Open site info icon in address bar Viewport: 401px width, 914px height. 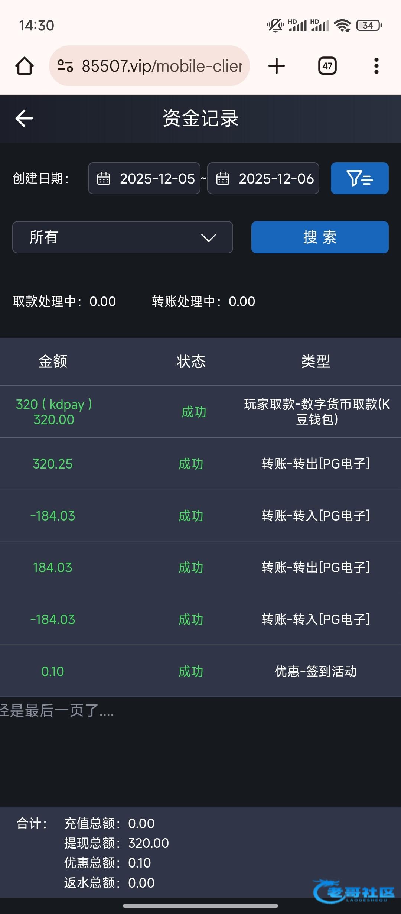click(65, 66)
